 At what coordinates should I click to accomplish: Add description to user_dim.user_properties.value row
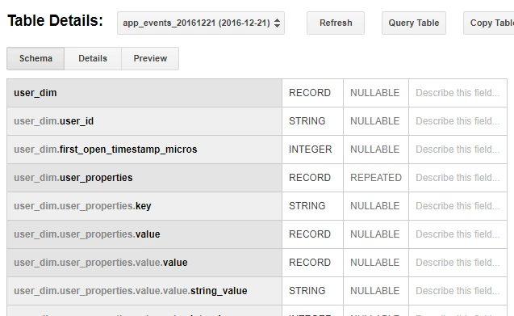pyautogui.click(x=458, y=234)
